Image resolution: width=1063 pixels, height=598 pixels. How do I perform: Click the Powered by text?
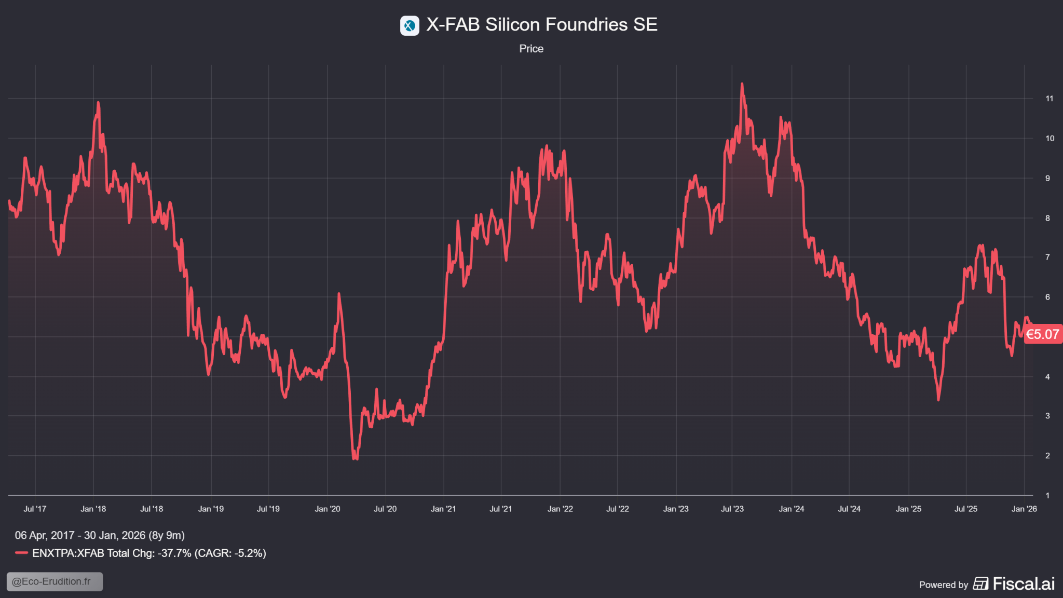(x=943, y=585)
